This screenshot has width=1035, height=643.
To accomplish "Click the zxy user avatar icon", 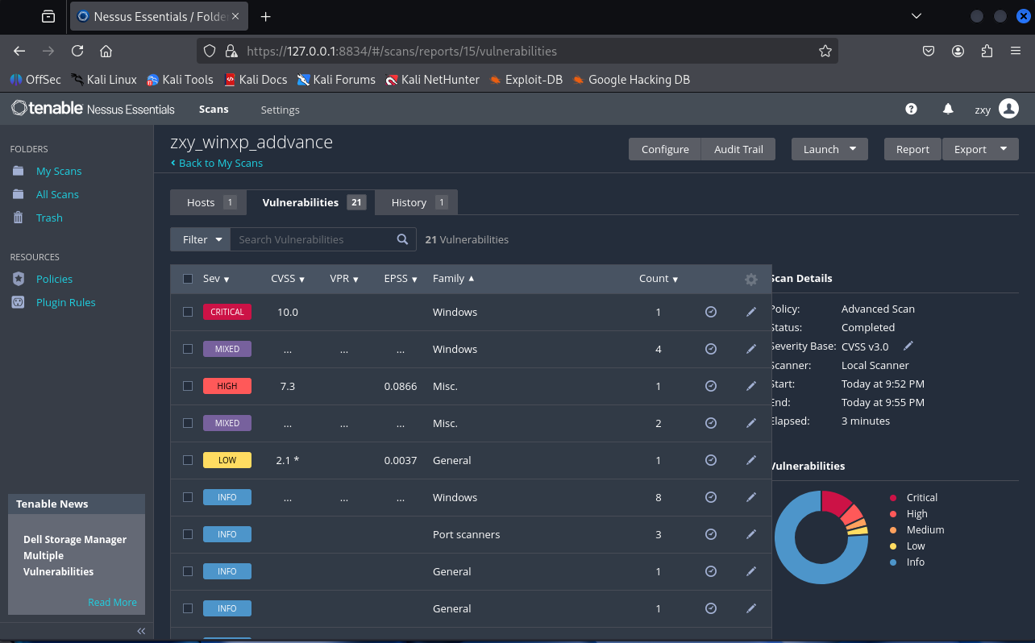I will (x=1008, y=109).
